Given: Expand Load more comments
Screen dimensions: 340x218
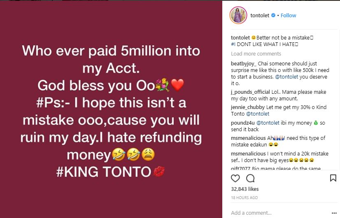Looking at the screenshot, I should tap(256, 54).
